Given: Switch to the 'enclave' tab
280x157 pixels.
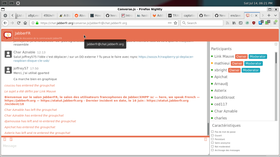Looking at the screenshot, I should pyautogui.click(x=236, y=15).
